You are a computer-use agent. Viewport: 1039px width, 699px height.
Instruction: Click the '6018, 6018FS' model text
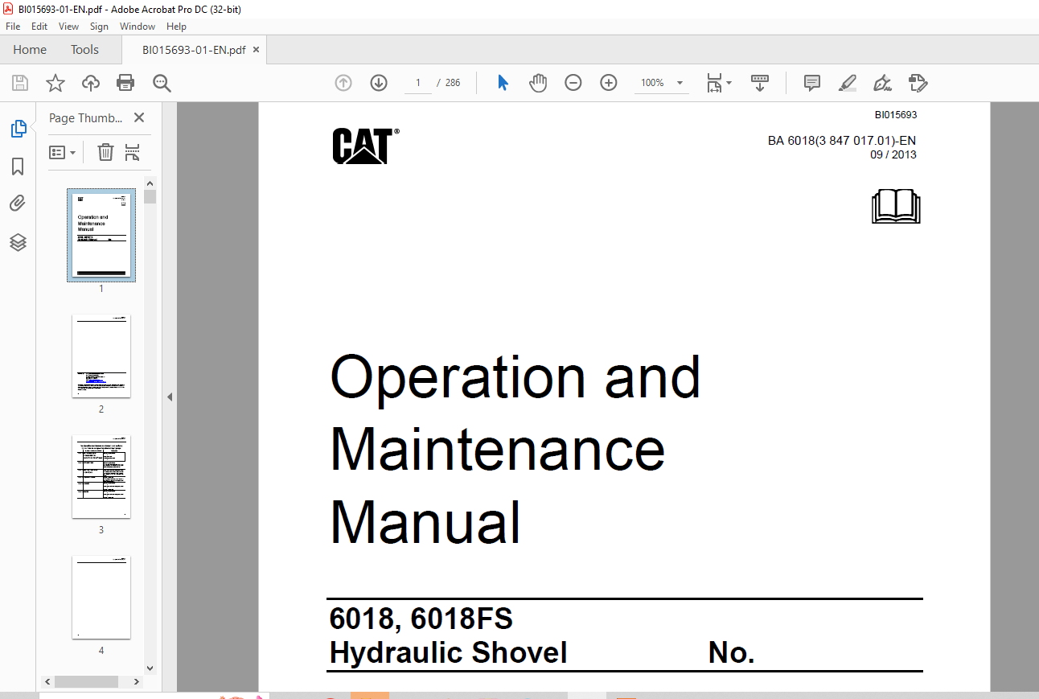tap(421, 619)
